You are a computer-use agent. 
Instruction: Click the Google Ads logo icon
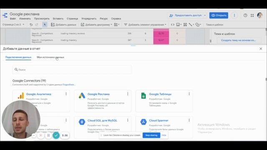[x=82, y=95]
